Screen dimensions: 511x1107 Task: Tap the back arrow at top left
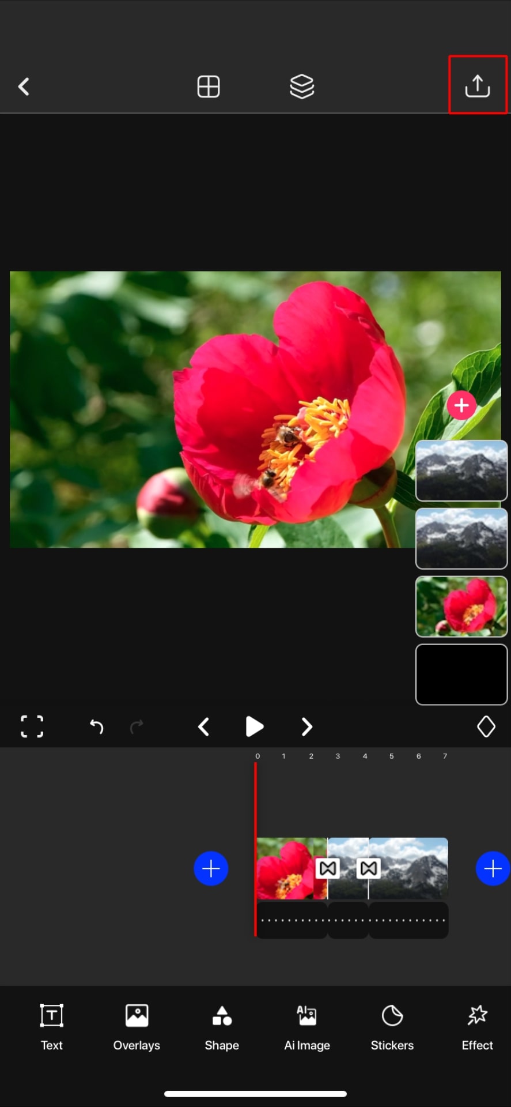tap(24, 86)
